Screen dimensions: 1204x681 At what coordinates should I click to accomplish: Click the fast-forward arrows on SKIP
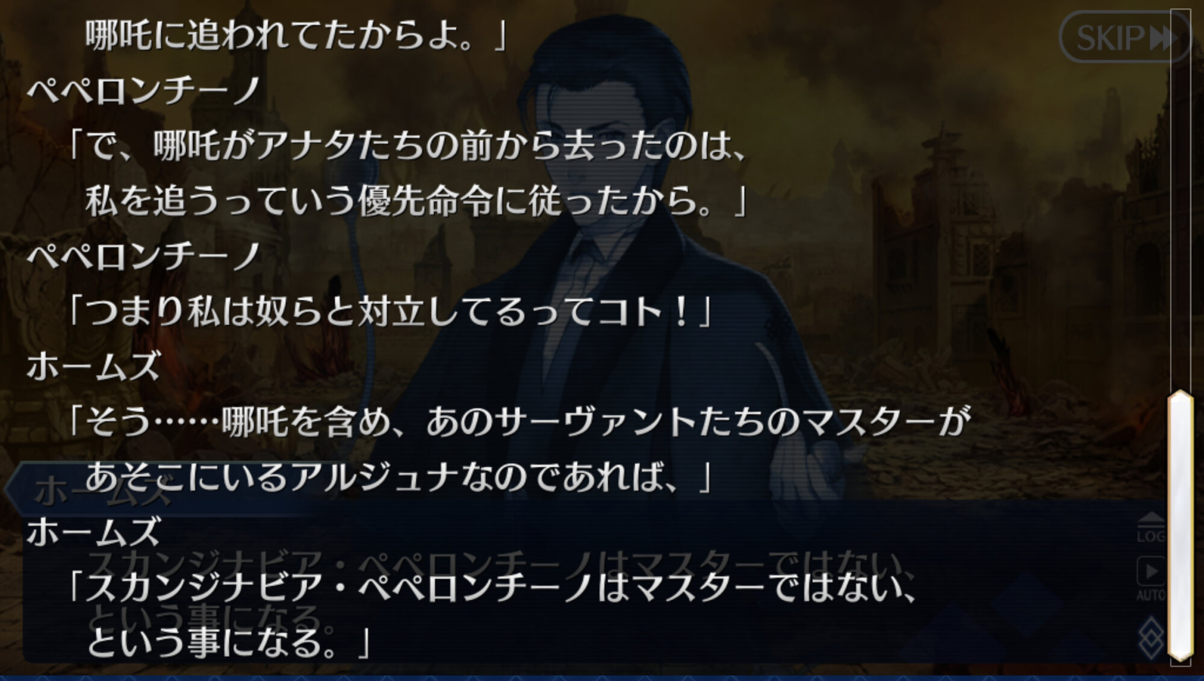(x=1163, y=39)
